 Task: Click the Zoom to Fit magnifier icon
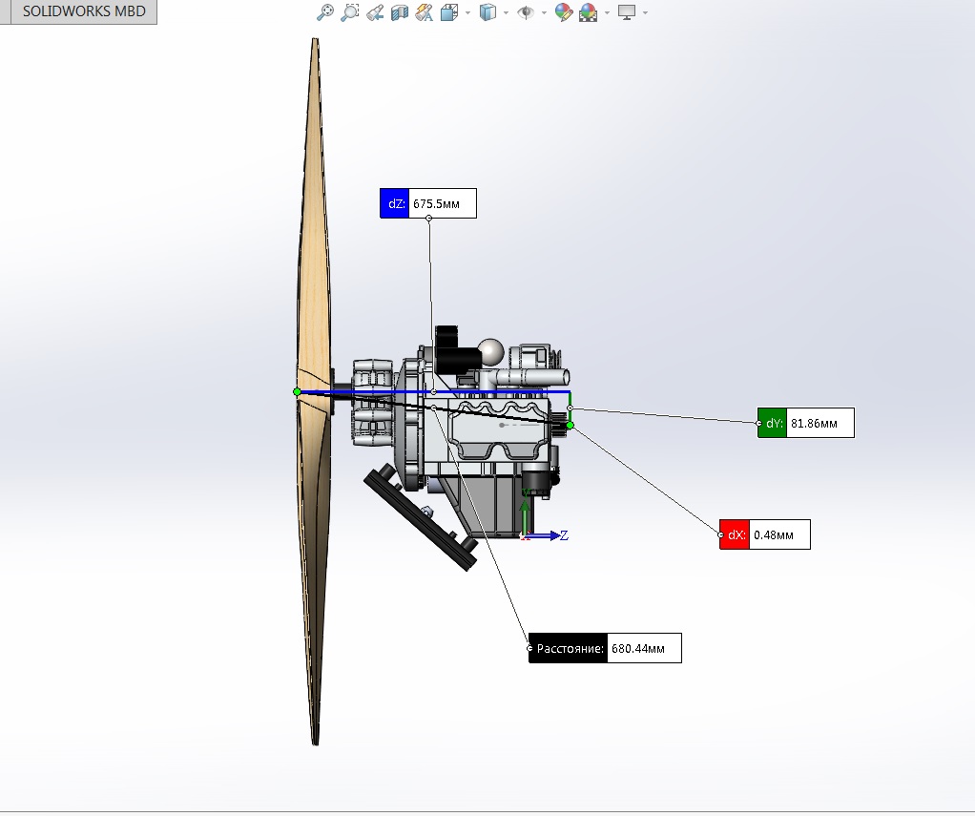tap(326, 12)
